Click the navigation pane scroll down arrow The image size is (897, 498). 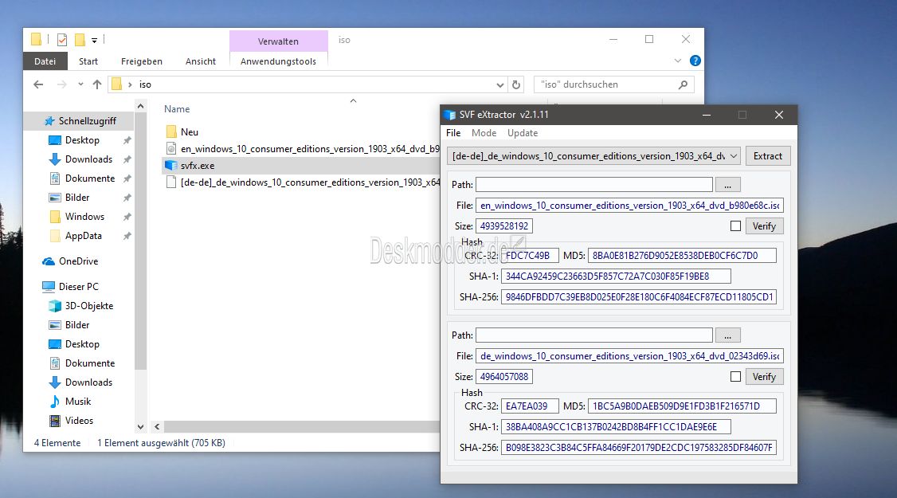[141, 427]
